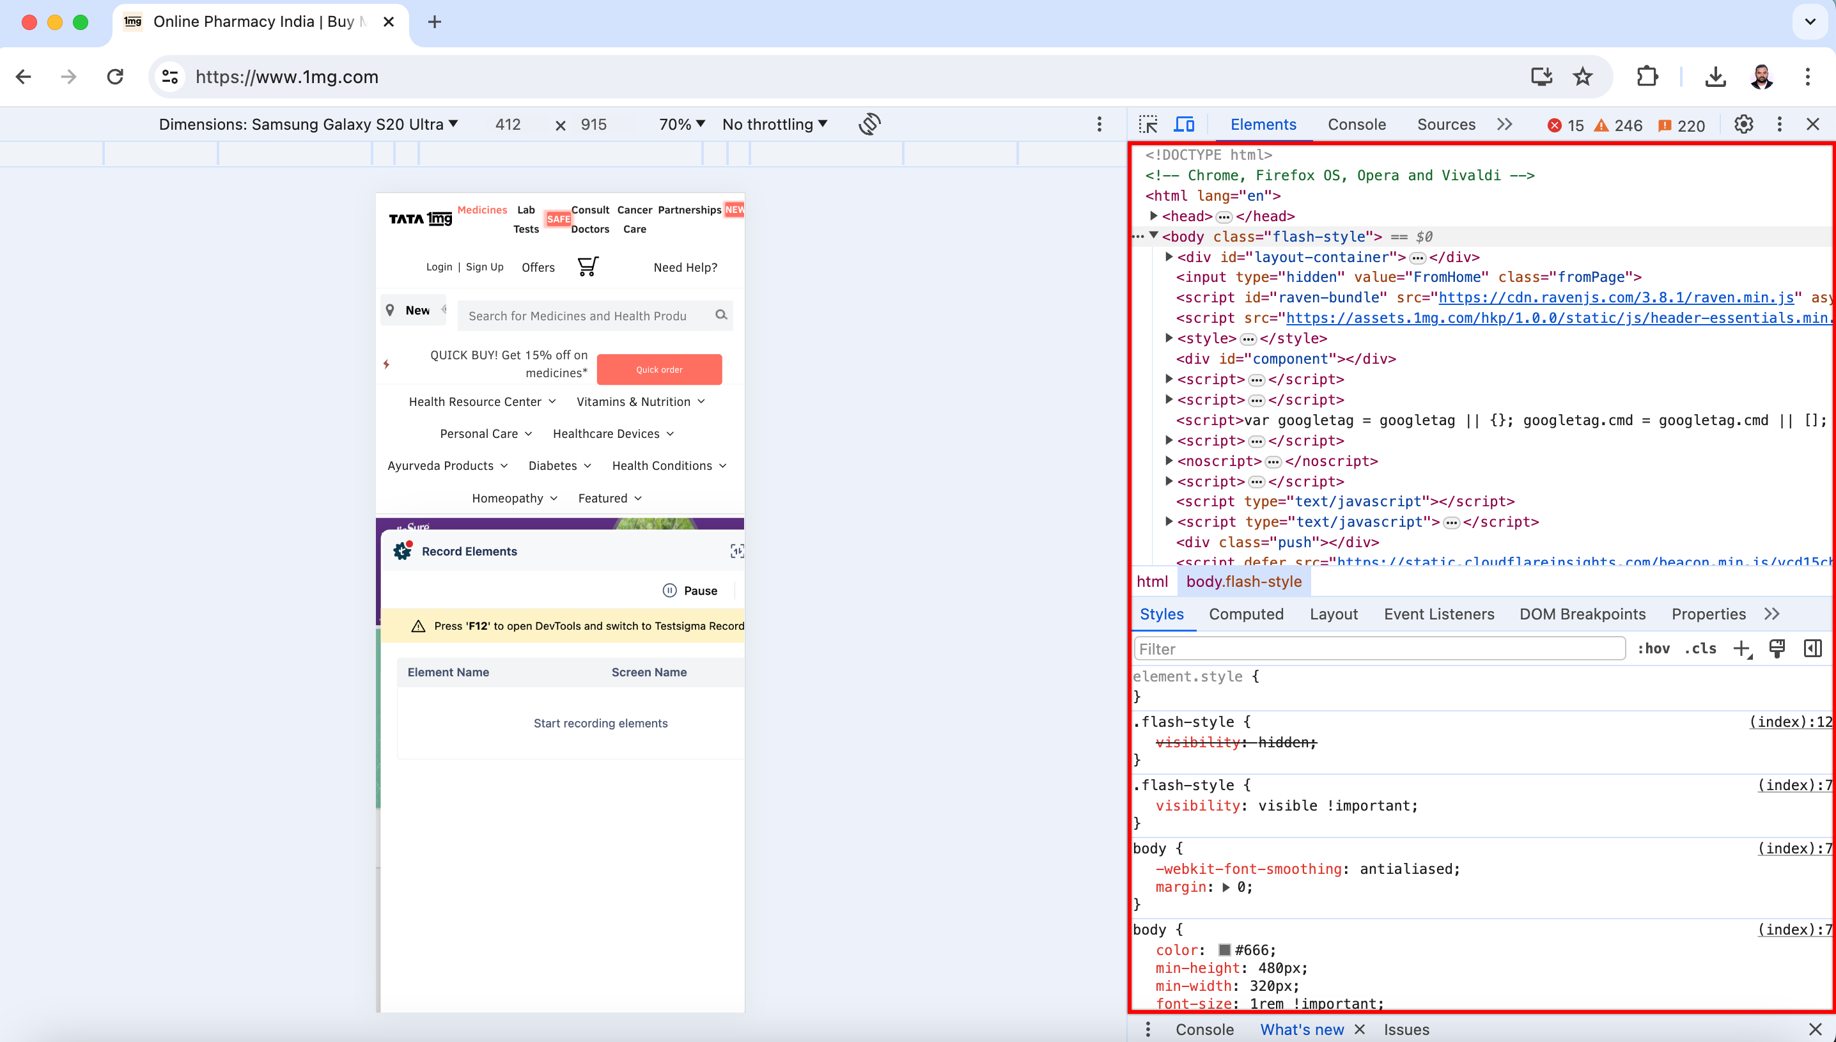Open Chrome three-dot menu
The image size is (1836, 1042).
1807,77
